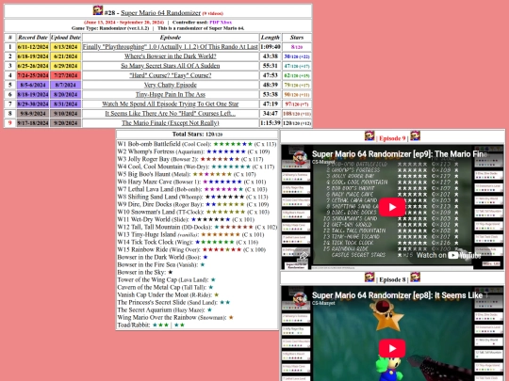Open episode 1 'Finally Playthroughing' link

tap(171, 47)
